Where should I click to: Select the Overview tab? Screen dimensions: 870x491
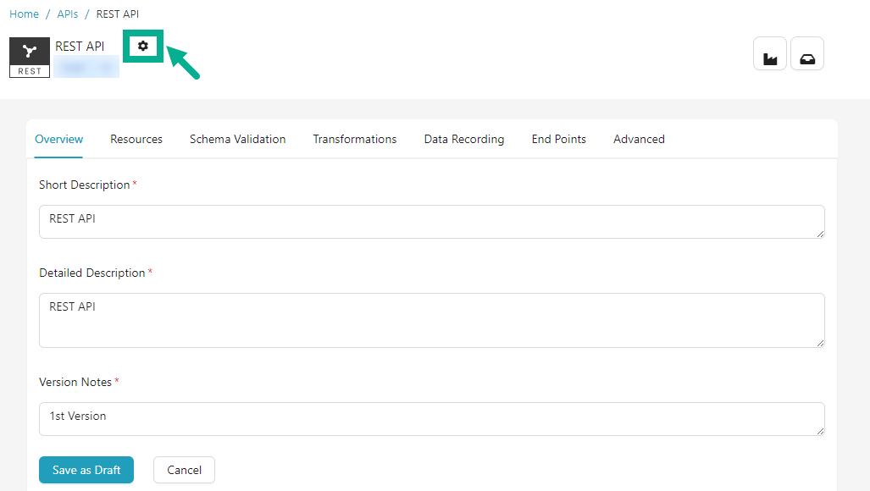coord(58,139)
